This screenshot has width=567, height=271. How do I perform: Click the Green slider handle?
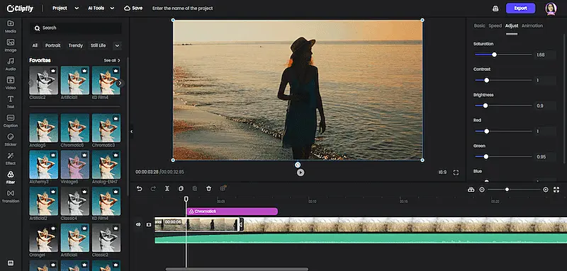[486, 156]
